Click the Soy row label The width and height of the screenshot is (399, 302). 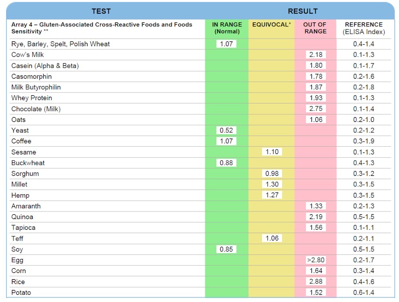tap(17, 249)
